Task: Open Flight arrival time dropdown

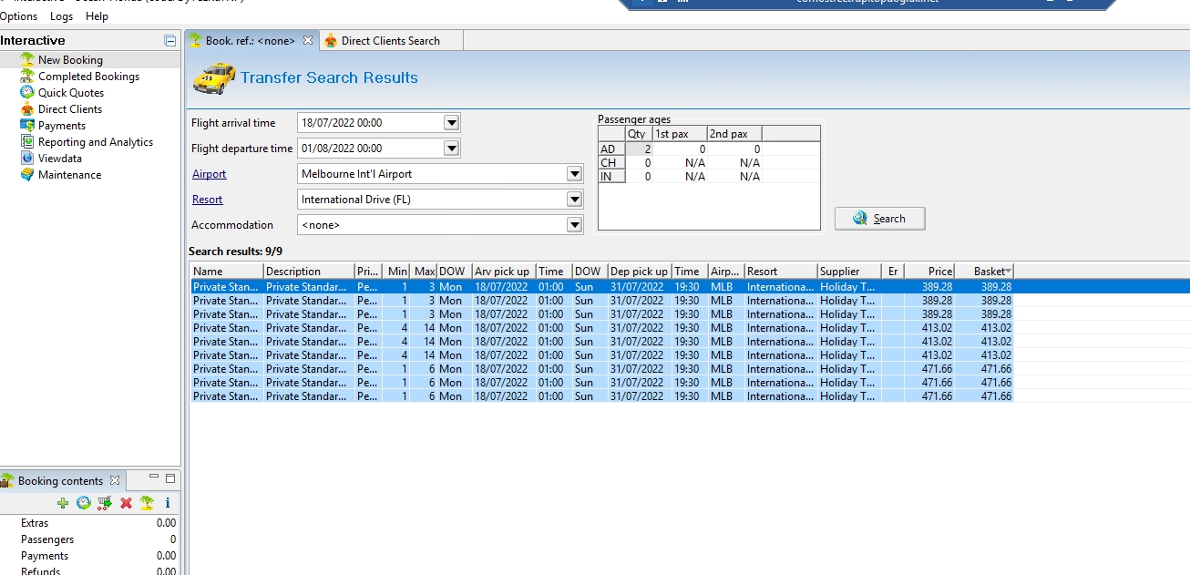Action: pyautogui.click(x=451, y=123)
